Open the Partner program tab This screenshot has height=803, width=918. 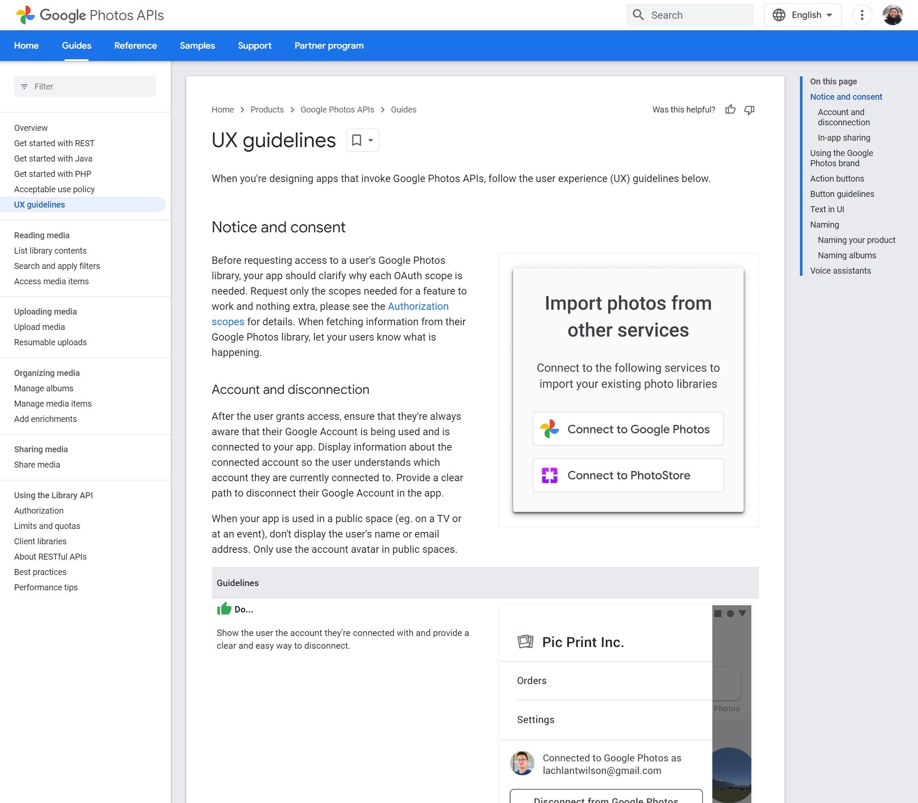[329, 46]
